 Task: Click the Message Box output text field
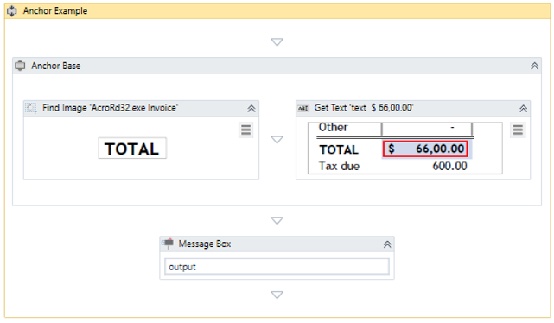click(x=277, y=267)
